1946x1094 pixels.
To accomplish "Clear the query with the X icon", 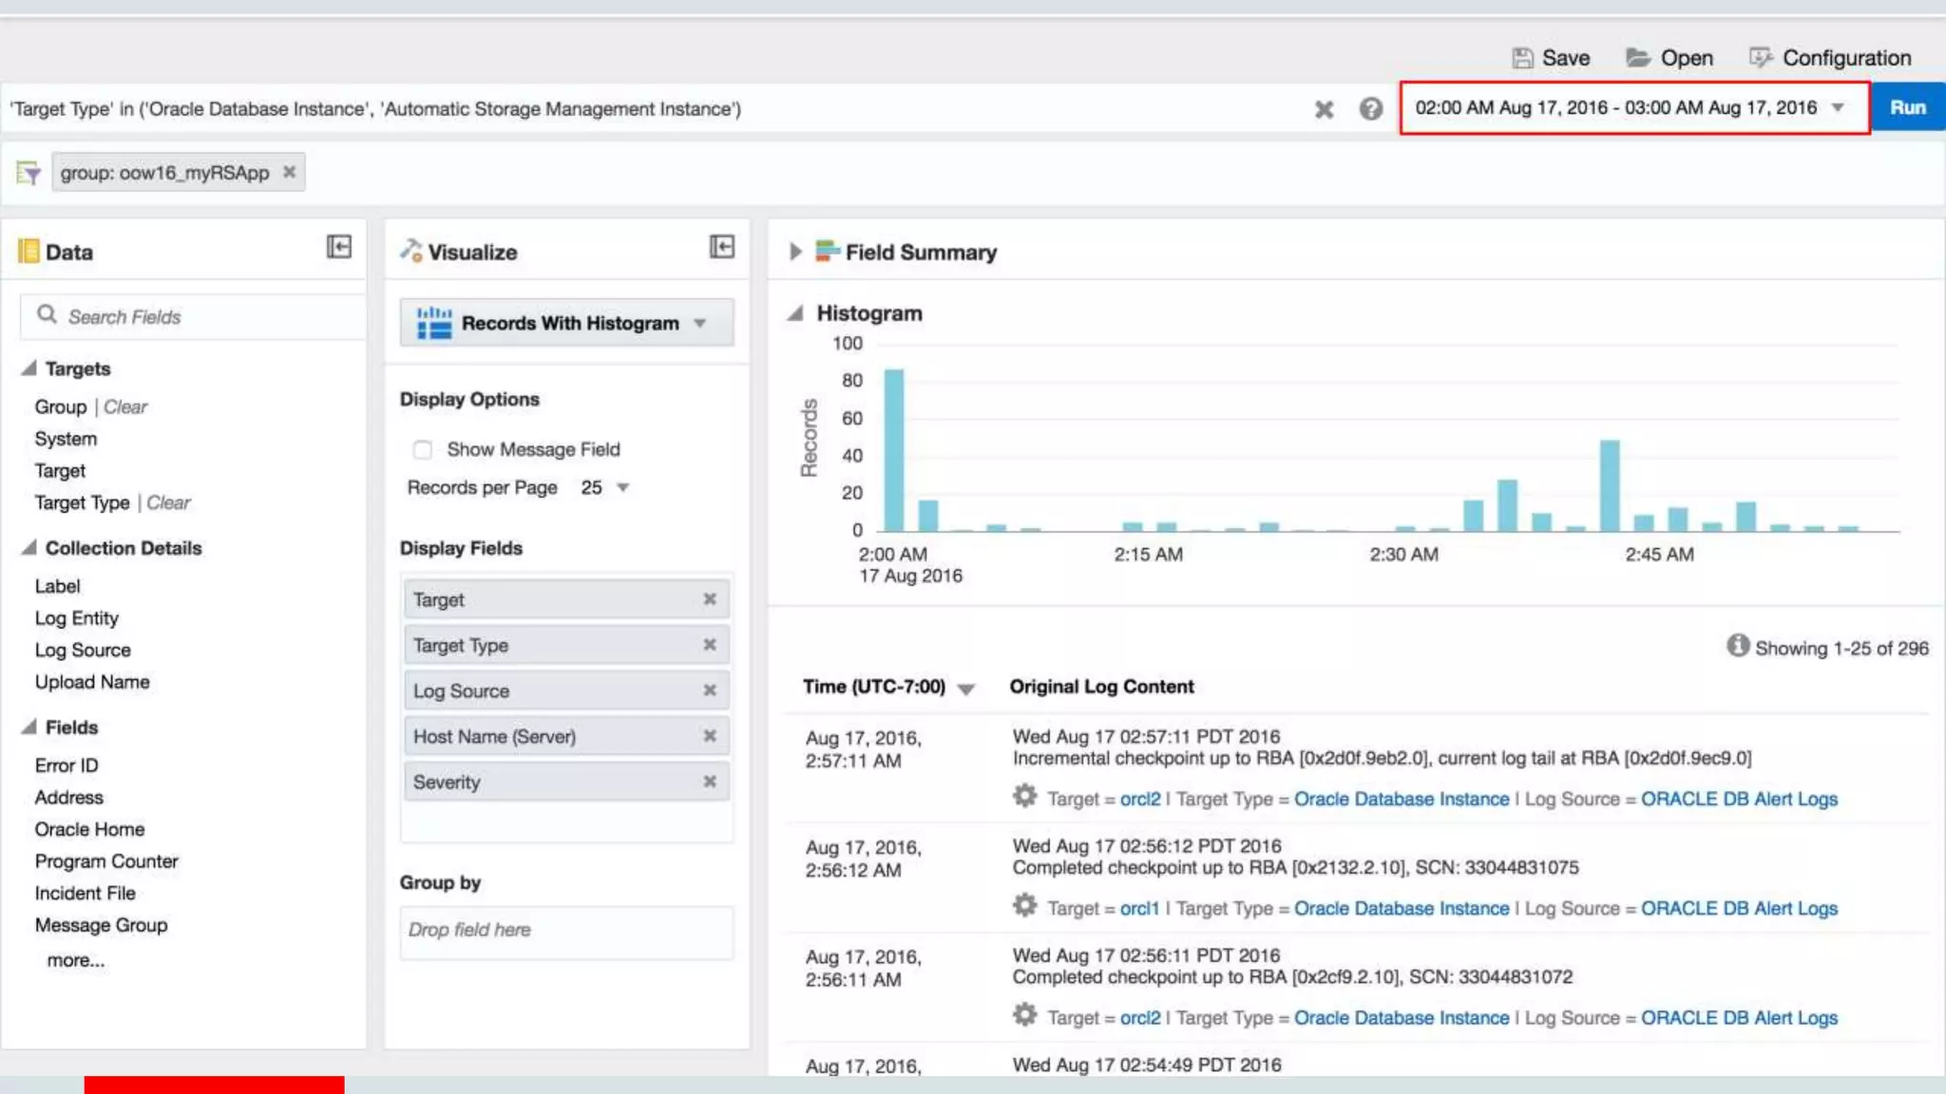I will [x=1324, y=109].
